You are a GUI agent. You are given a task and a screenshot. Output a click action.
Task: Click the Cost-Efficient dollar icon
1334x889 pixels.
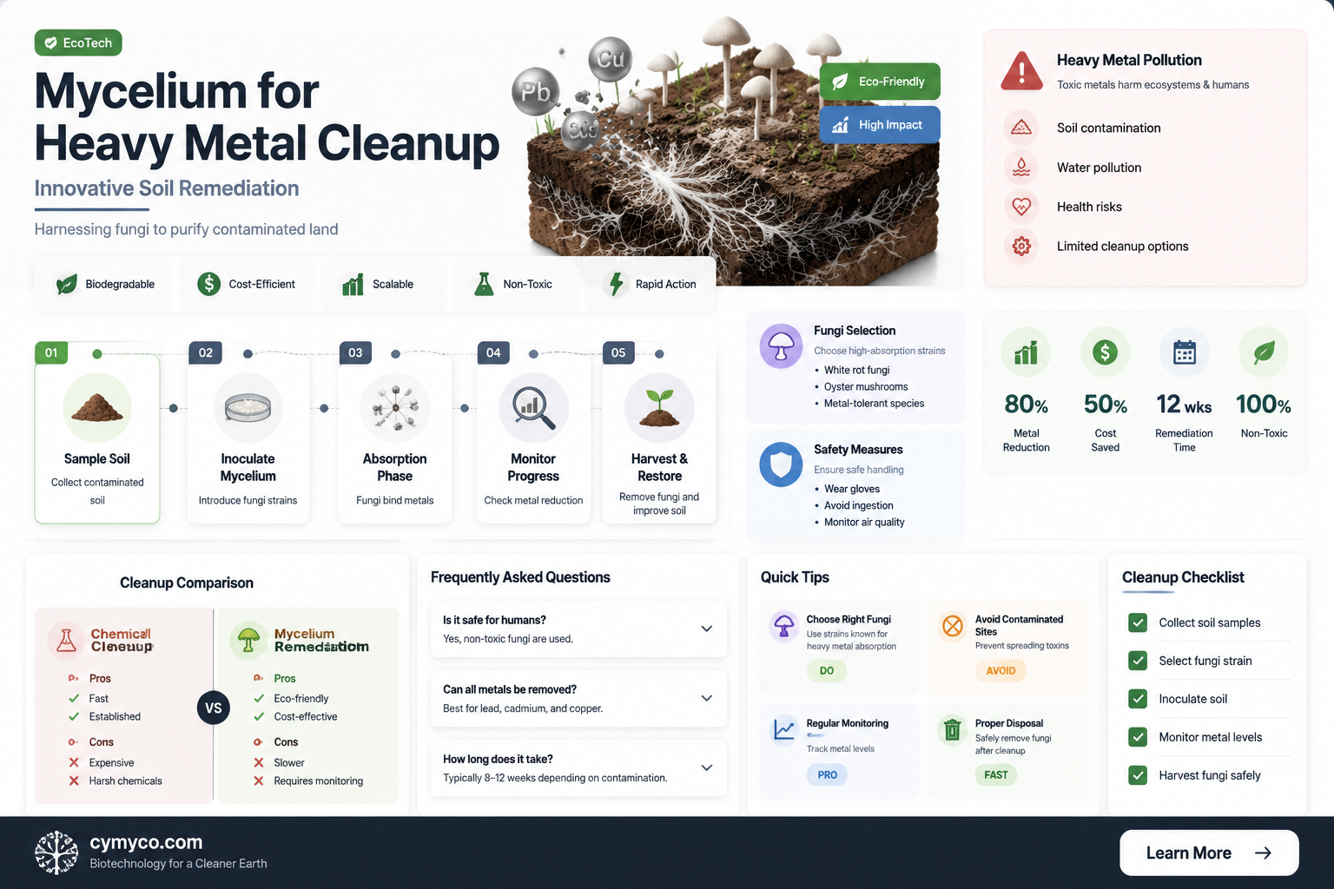click(x=208, y=284)
